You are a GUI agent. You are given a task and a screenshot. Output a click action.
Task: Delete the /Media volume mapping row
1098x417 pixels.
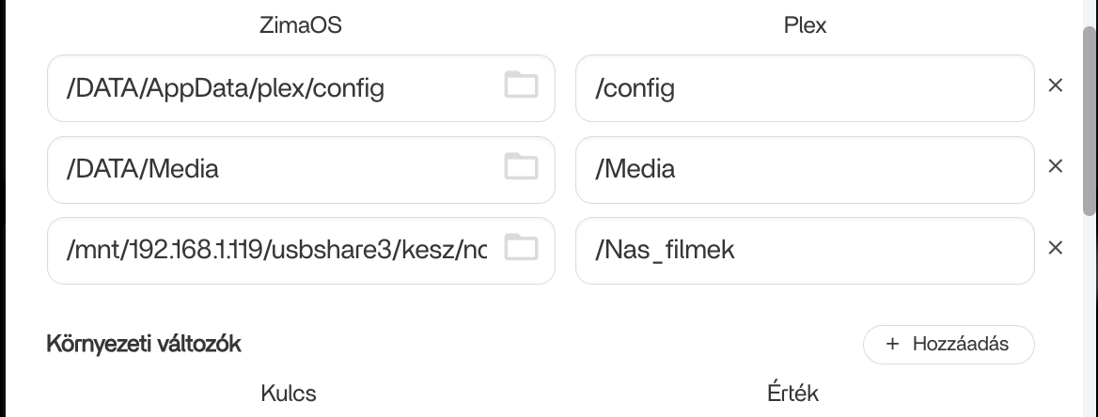(x=1055, y=166)
